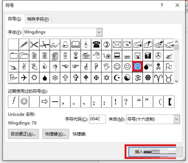Select the Star of David symbol
Image resolution: width=188 pixels, height=163 pixels.
pos(106,78)
